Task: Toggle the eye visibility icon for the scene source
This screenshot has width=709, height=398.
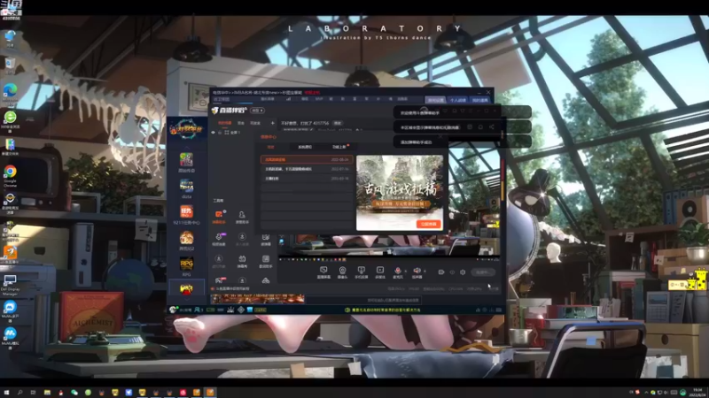Action: click(x=213, y=132)
